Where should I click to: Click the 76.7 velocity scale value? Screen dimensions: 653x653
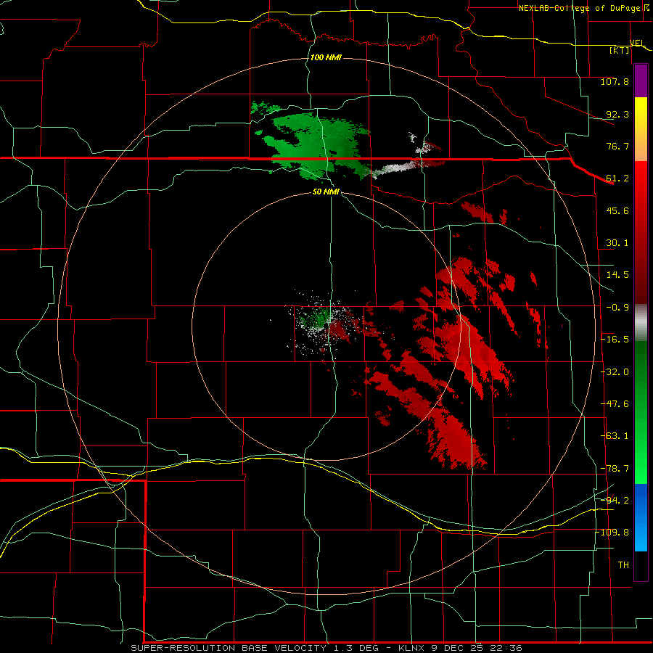[617, 146]
